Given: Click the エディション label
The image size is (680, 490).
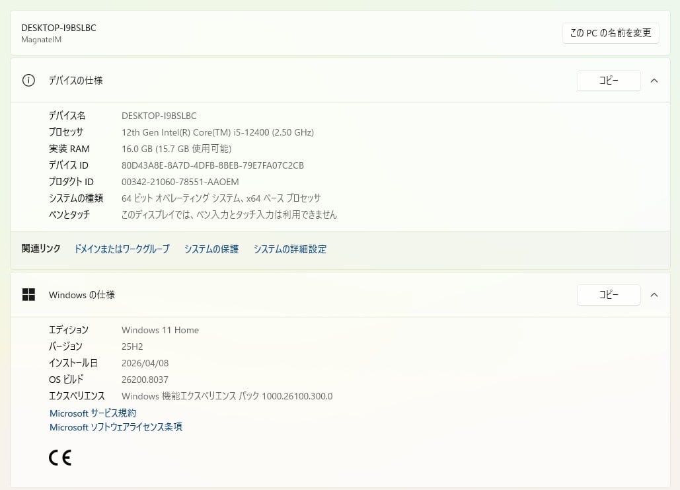Looking at the screenshot, I should (69, 330).
